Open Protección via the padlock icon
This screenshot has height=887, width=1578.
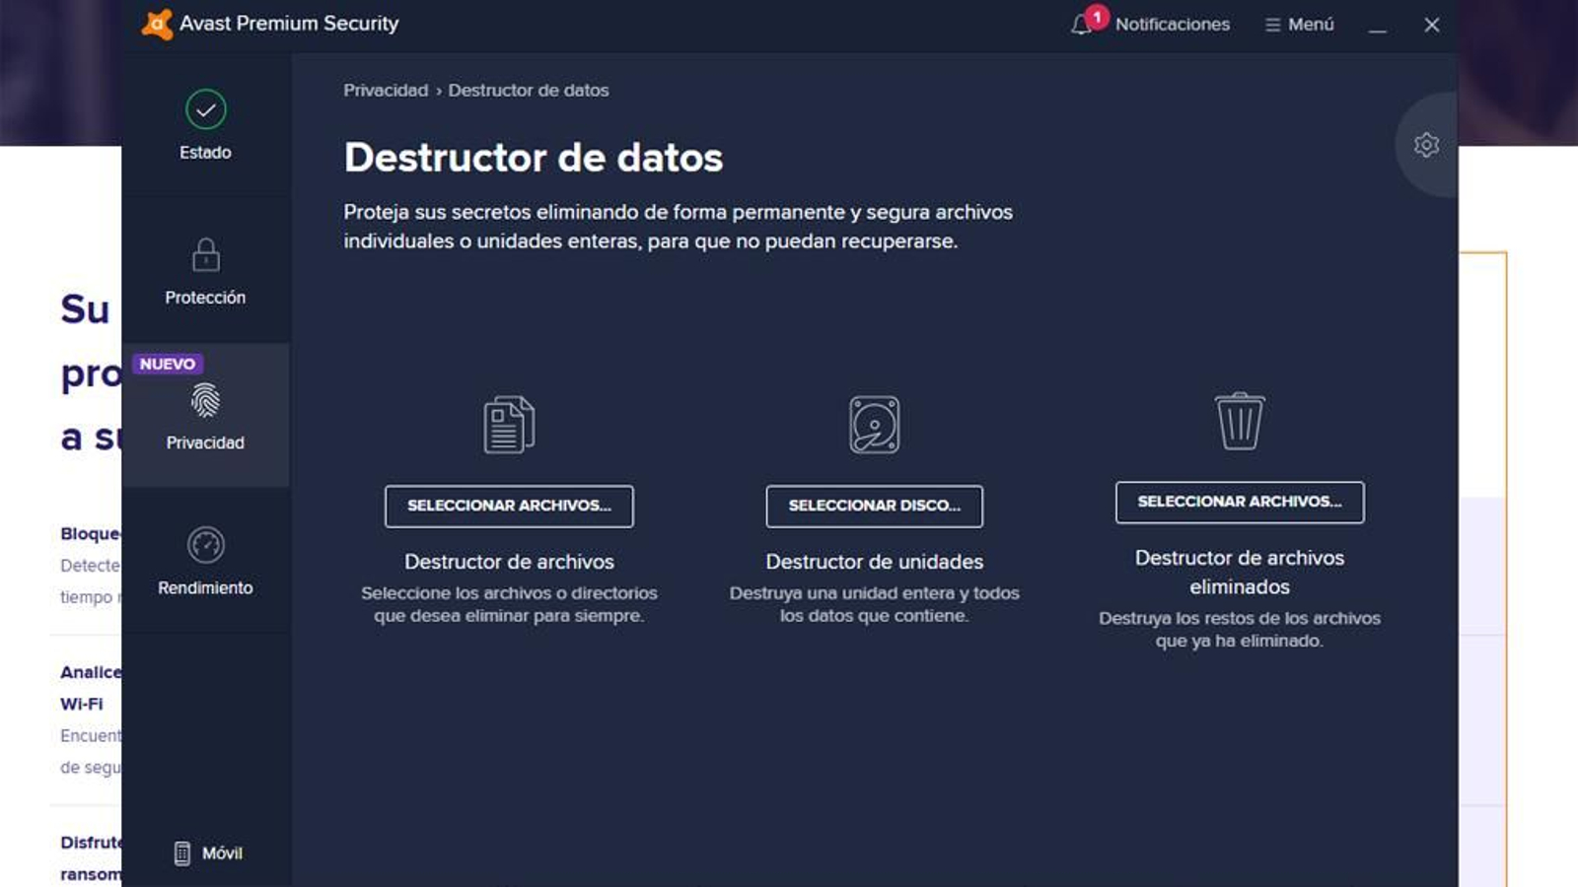tap(204, 257)
